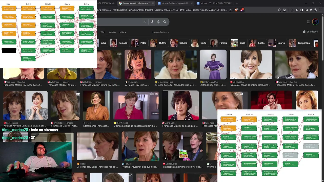Screen dimensions: 324x182
Task: Start voice search with the microphone icon
Action: (152, 22)
